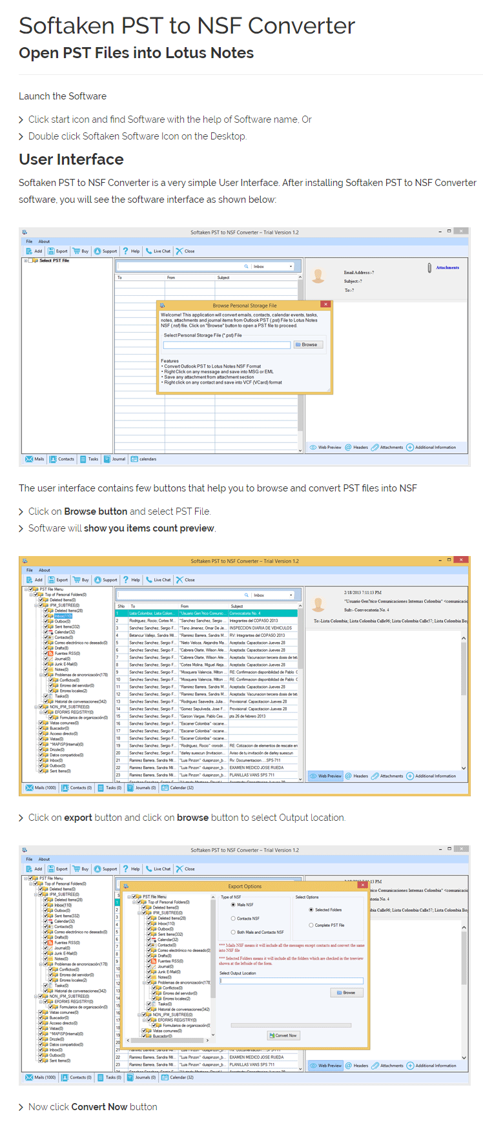Collapse PST File Menu node in second screenshot
This screenshot has height=1136, width=483.
[26, 589]
